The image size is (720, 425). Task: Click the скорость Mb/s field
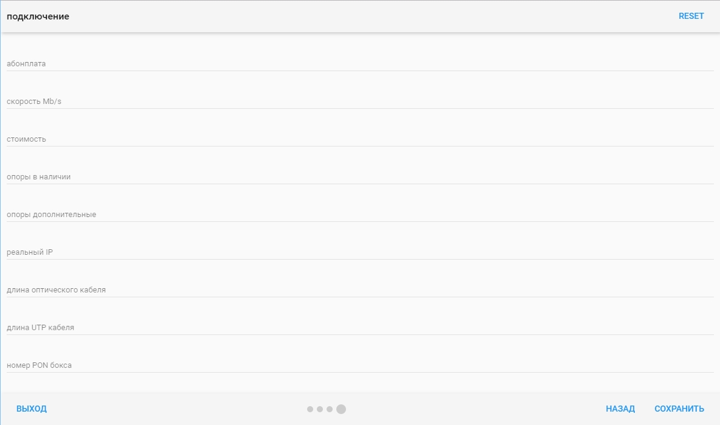tap(359, 101)
